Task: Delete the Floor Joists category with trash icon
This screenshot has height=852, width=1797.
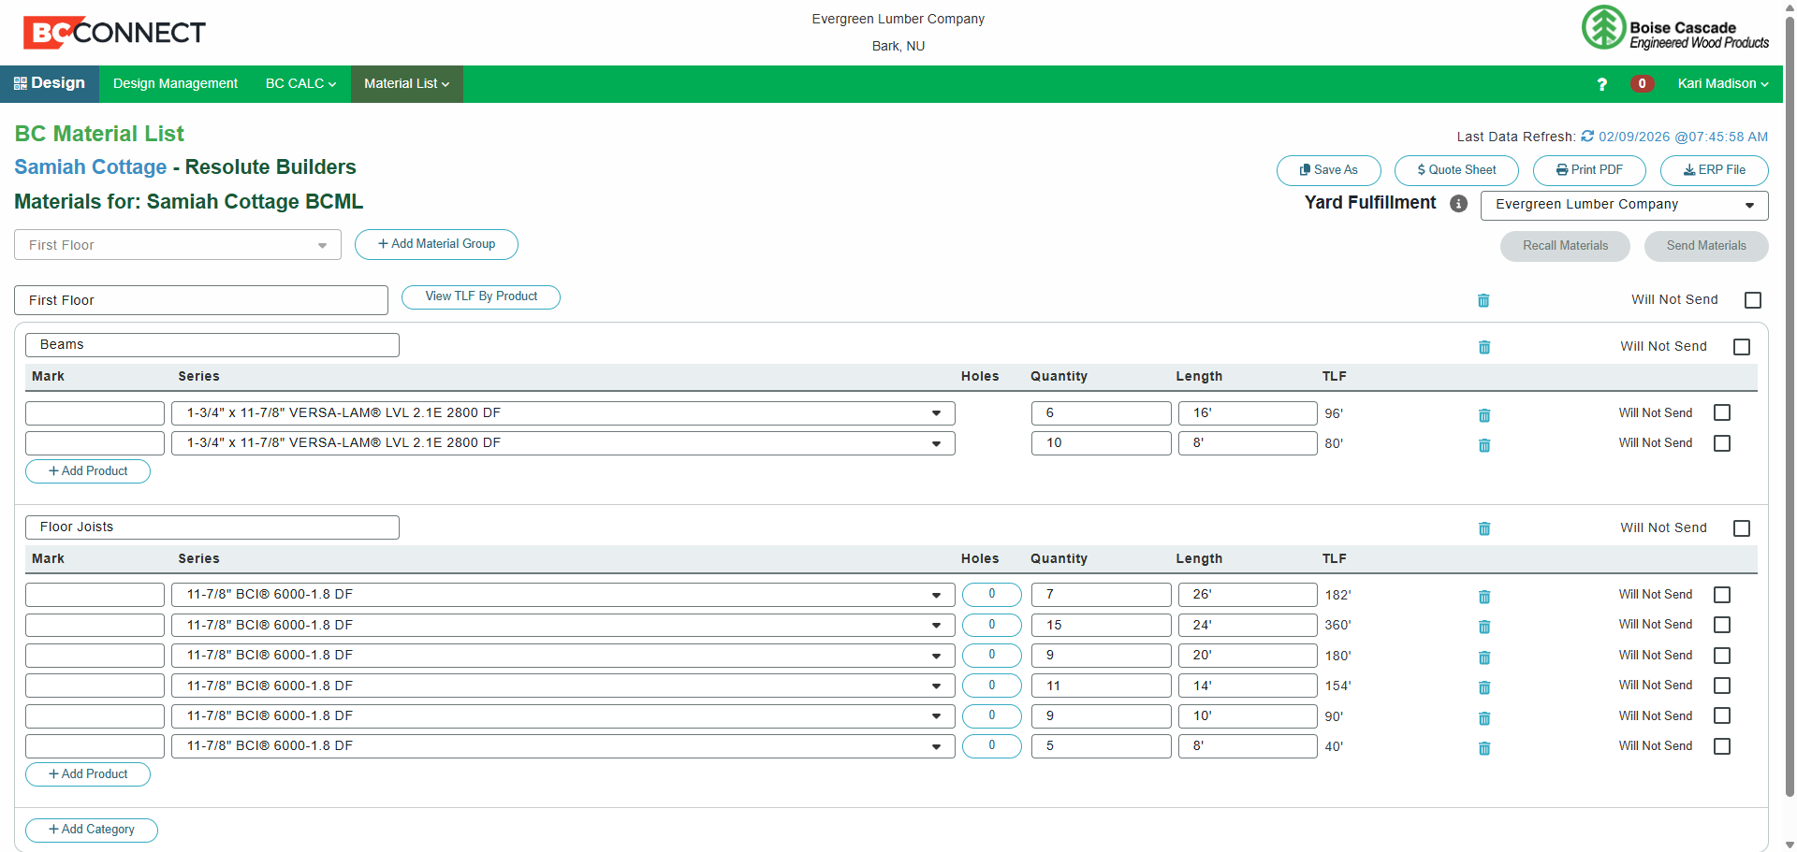Action: tap(1484, 528)
